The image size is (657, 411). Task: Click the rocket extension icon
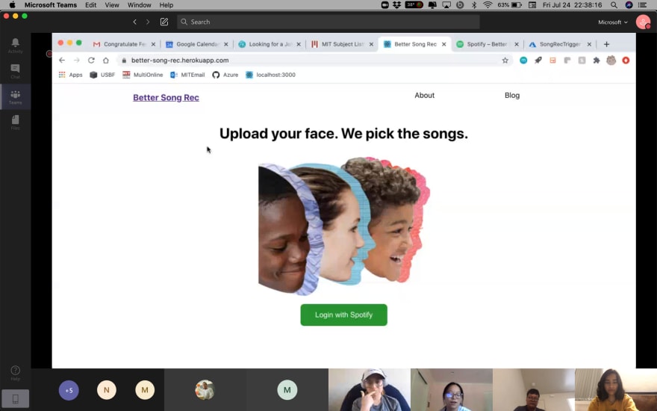(538, 61)
